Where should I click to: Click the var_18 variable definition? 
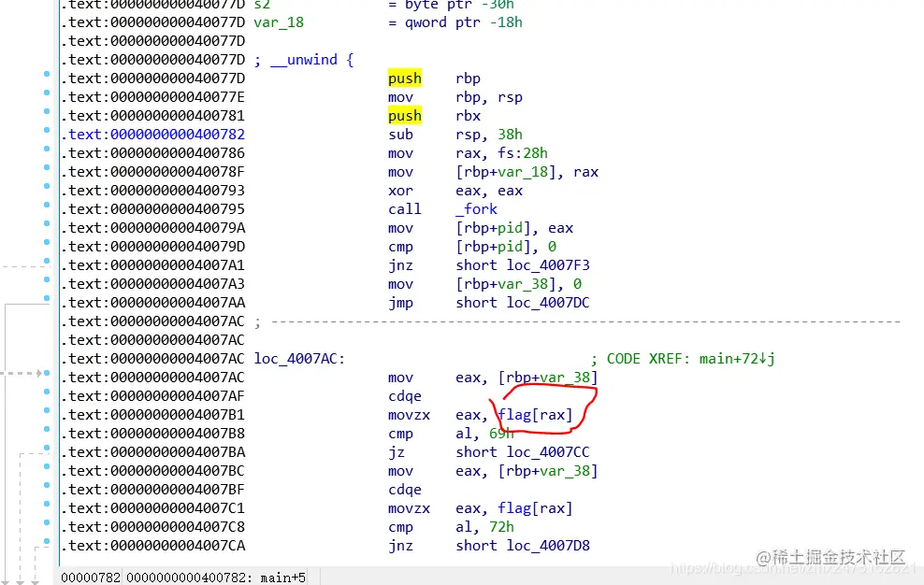[279, 22]
